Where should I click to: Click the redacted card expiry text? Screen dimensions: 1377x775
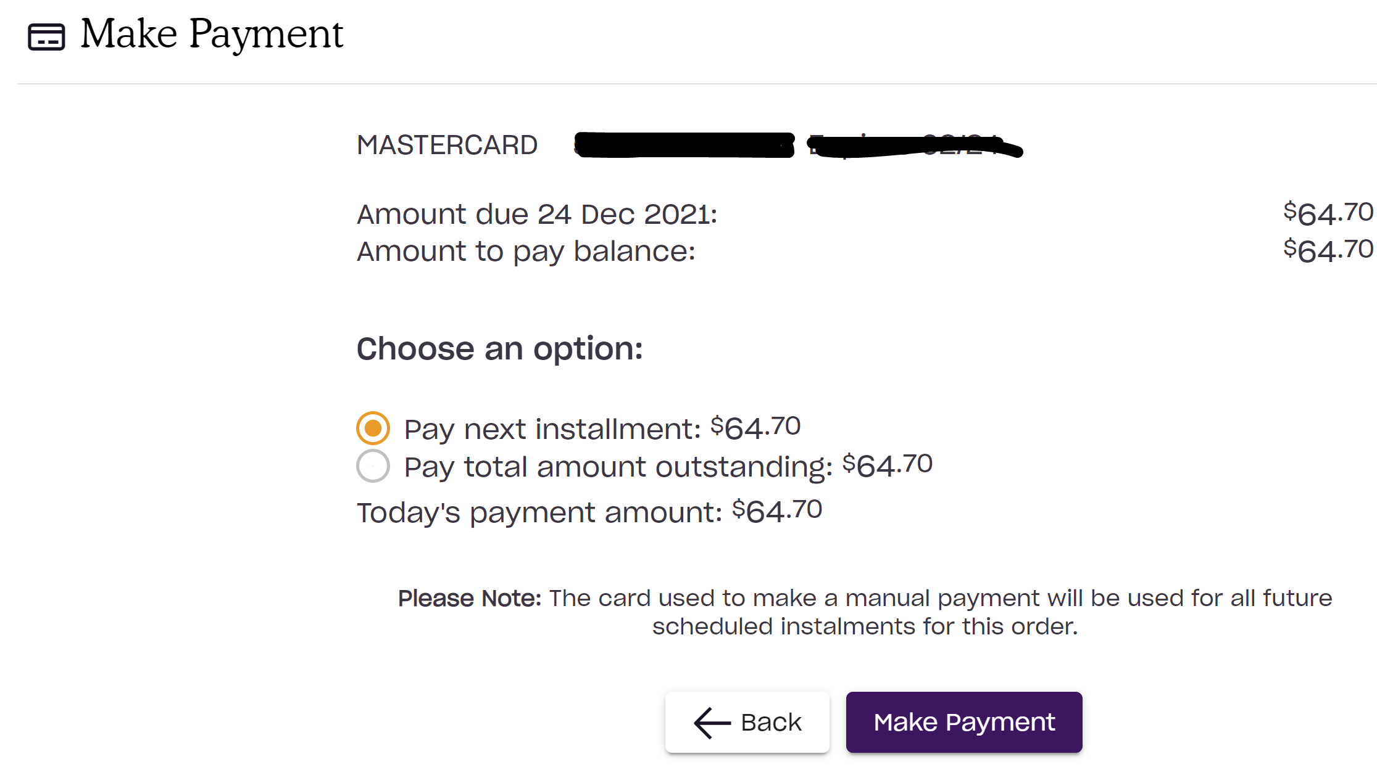coord(915,146)
